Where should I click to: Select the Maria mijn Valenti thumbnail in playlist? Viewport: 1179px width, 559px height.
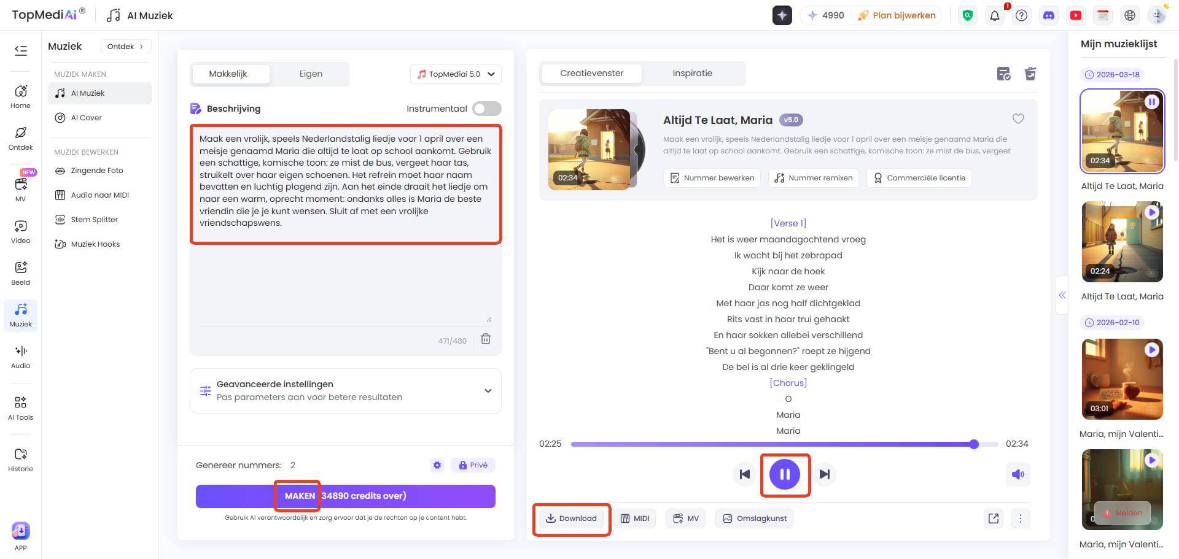point(1122,379)
